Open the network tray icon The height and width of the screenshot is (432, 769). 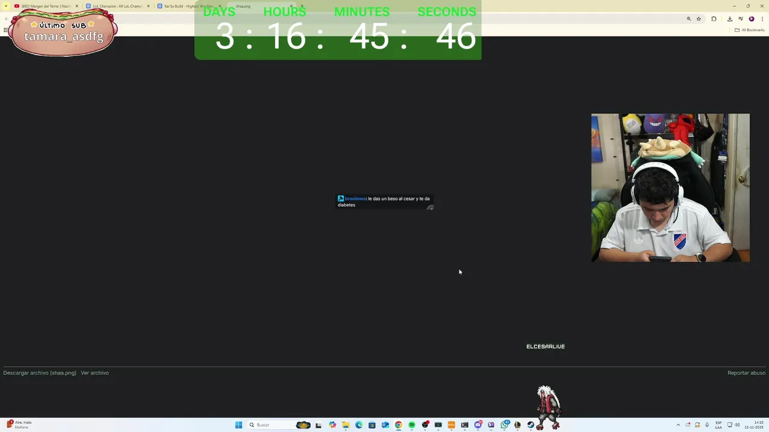point(729,425)
